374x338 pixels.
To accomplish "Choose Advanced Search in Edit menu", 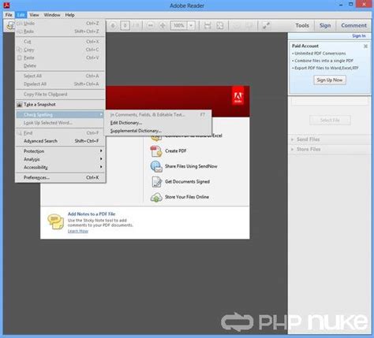I will (61, 141).
